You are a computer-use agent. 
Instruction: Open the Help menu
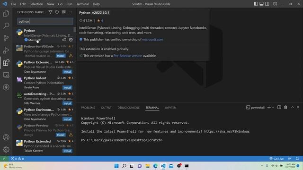pyautogui.click(x=96, y=4)
